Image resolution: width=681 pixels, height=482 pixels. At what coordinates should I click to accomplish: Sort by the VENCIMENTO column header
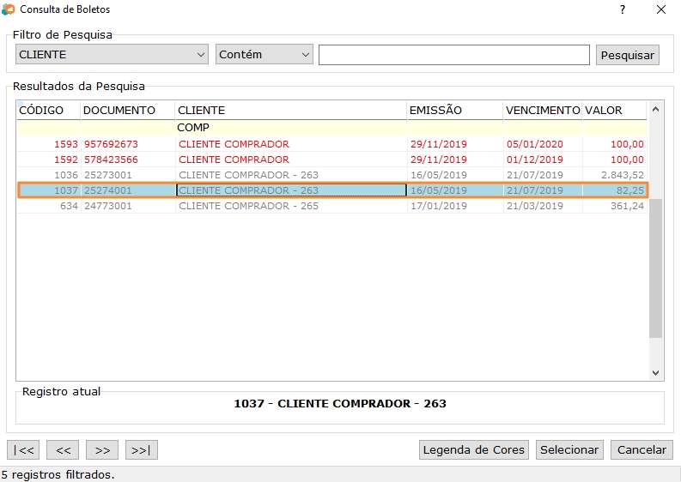tap(542, 110)
